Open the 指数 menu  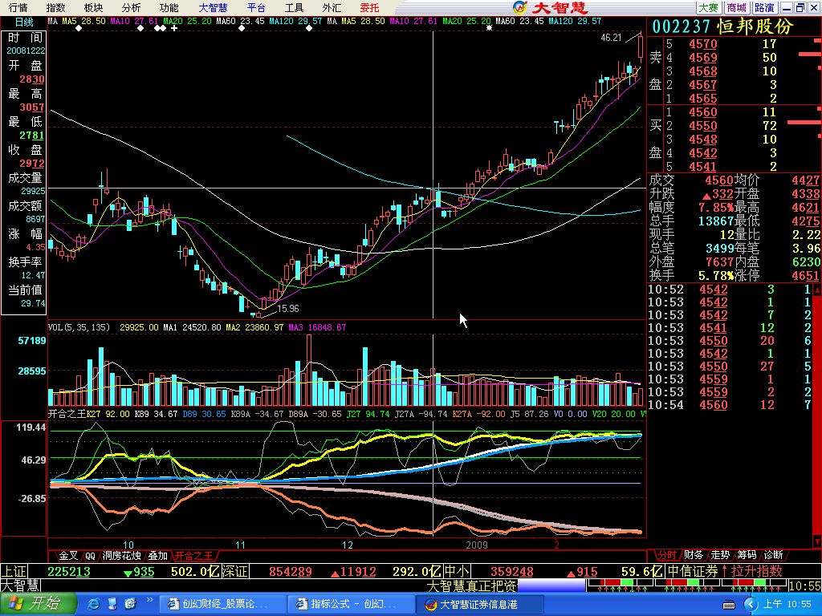(x=56, y=7)
